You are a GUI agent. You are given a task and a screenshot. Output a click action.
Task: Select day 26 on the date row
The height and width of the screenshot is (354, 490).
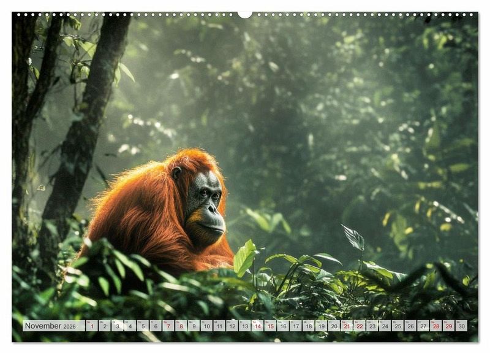[410, 326]
